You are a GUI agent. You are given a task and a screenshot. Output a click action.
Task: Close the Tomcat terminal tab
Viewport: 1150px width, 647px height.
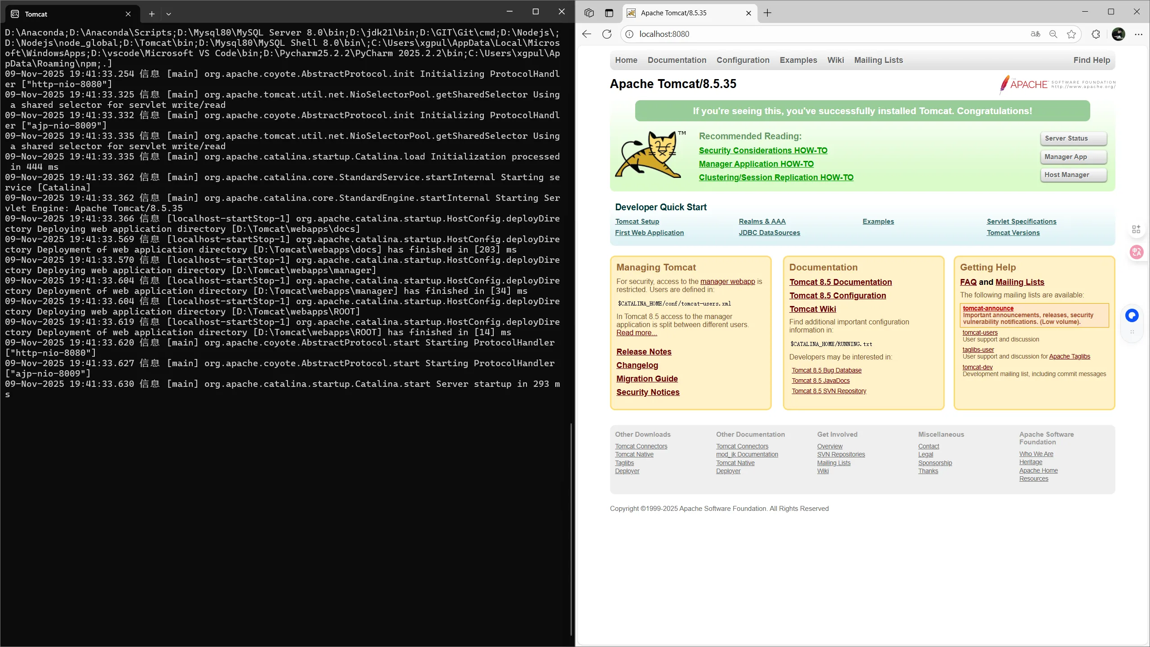[x=128, y=14]
